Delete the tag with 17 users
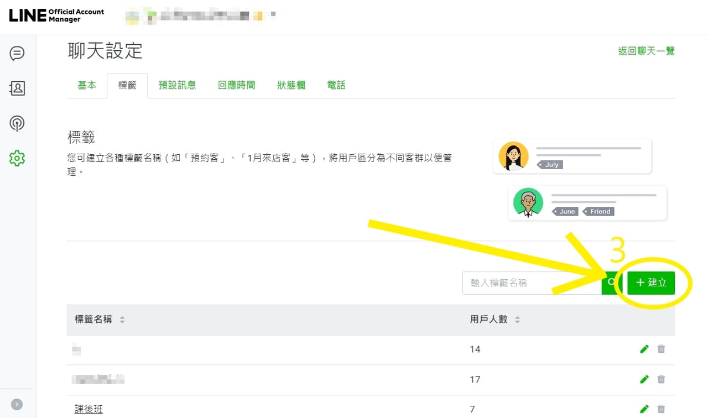Screen dimensions: 708x418 pos(661,379)
